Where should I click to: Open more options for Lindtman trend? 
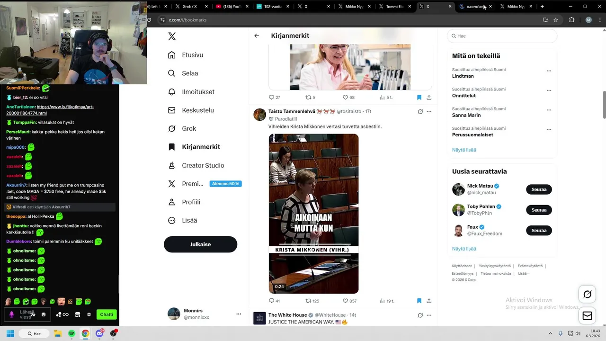click(549, 71)
